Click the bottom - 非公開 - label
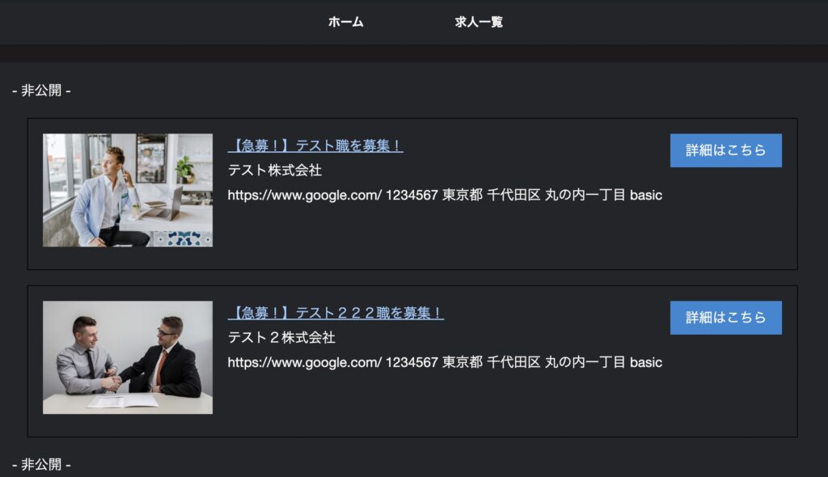Viewport: 828px width, 477px height. [41, 464]
